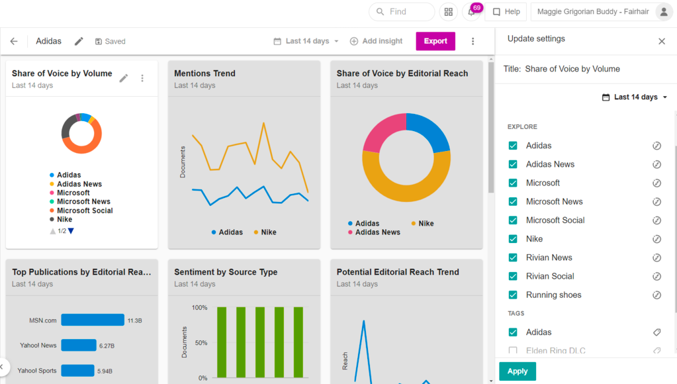
Task: Uncheck the Adidas explore checkbox
Action: 513,146
